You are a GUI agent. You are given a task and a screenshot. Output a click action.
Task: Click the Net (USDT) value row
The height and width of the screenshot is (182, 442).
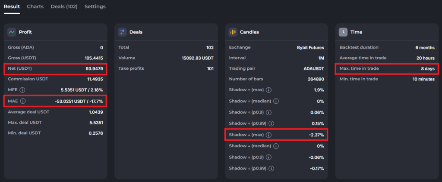[x=56, y=69]
